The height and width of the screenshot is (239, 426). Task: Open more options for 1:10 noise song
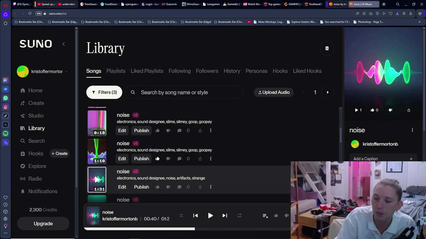pyautogui.click(x=211, y=159)
